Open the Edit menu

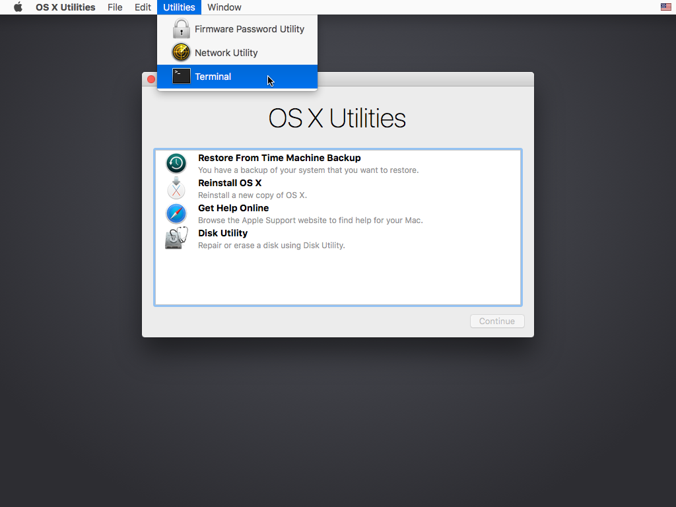pyautogui.click(x=143, y=7)
